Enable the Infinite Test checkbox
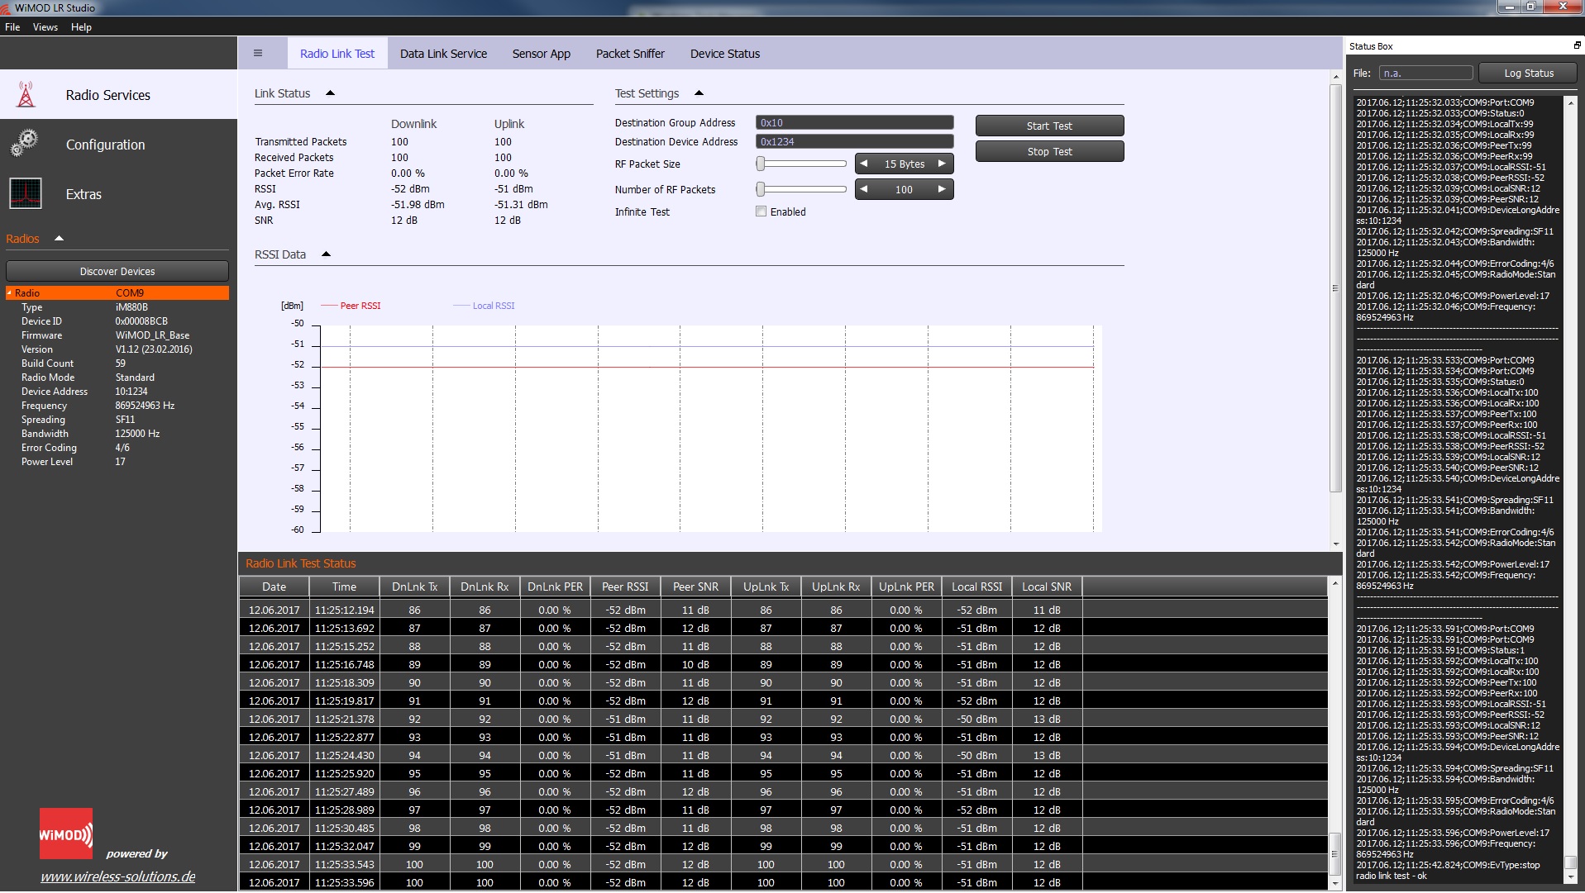 [761, 211]
